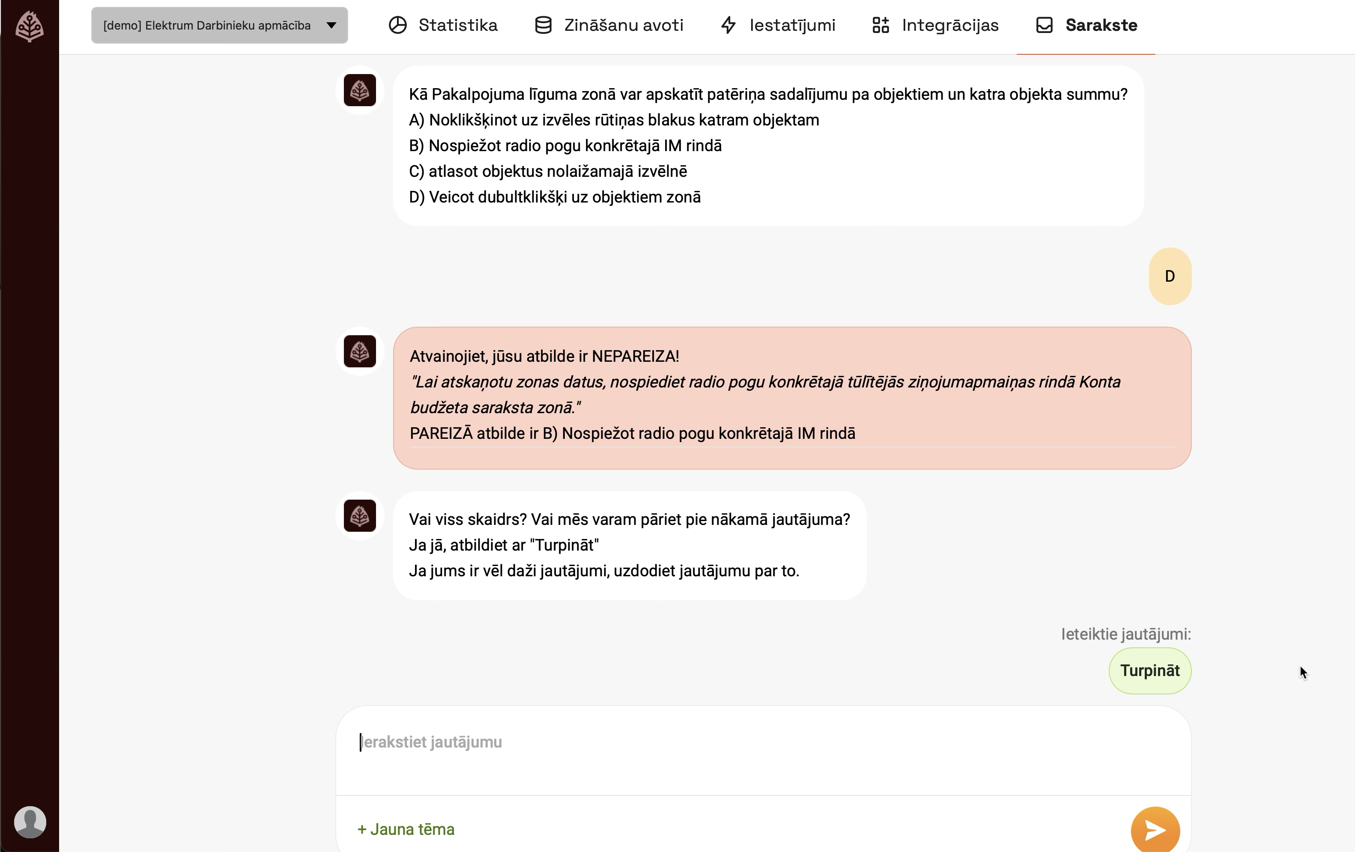This screenshot has width=1355, height=852.
Task: Click the italic quote about zonas datus
Action: click(x=765, y=395)
